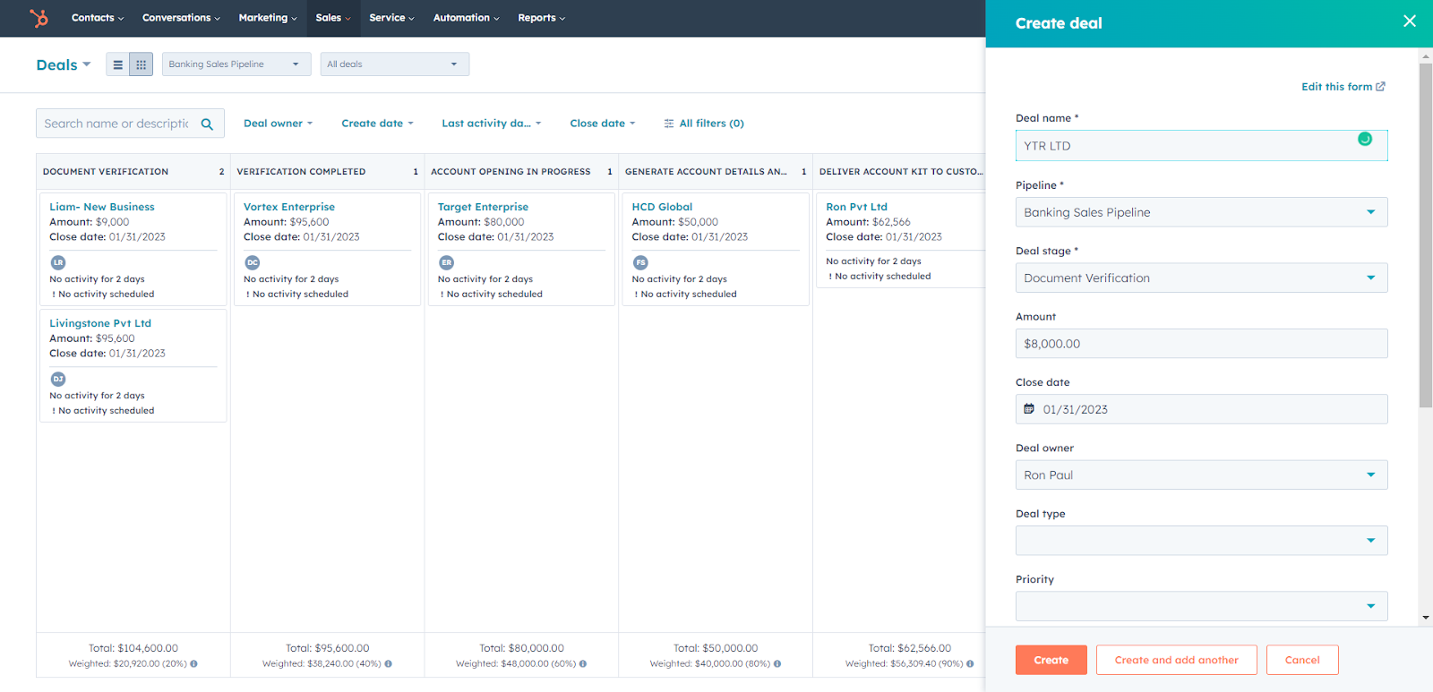Expand the Deal owner filter
The image size is (1433, 692).
279,124
